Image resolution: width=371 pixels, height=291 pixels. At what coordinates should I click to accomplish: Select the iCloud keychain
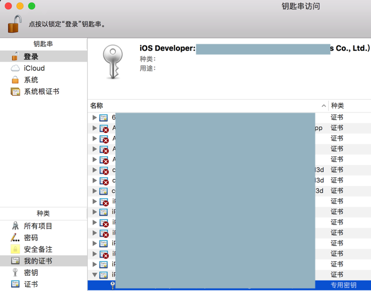click(44, 68)
